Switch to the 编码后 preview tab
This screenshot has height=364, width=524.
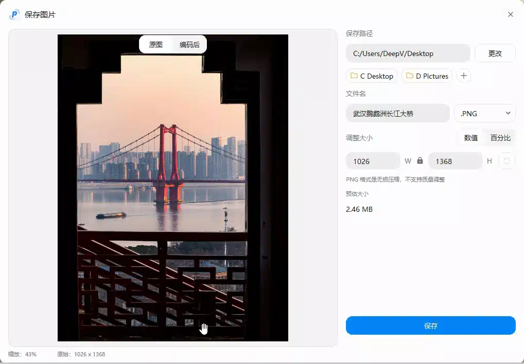[189, 44]
